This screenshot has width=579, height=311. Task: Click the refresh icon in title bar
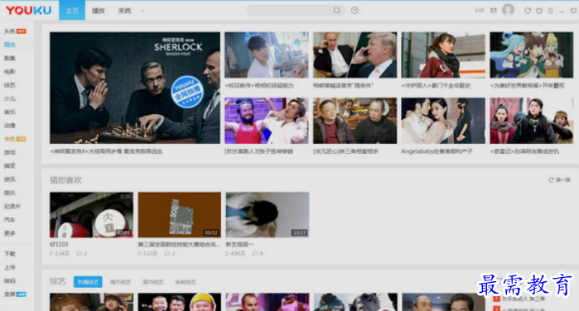[528, 11]
